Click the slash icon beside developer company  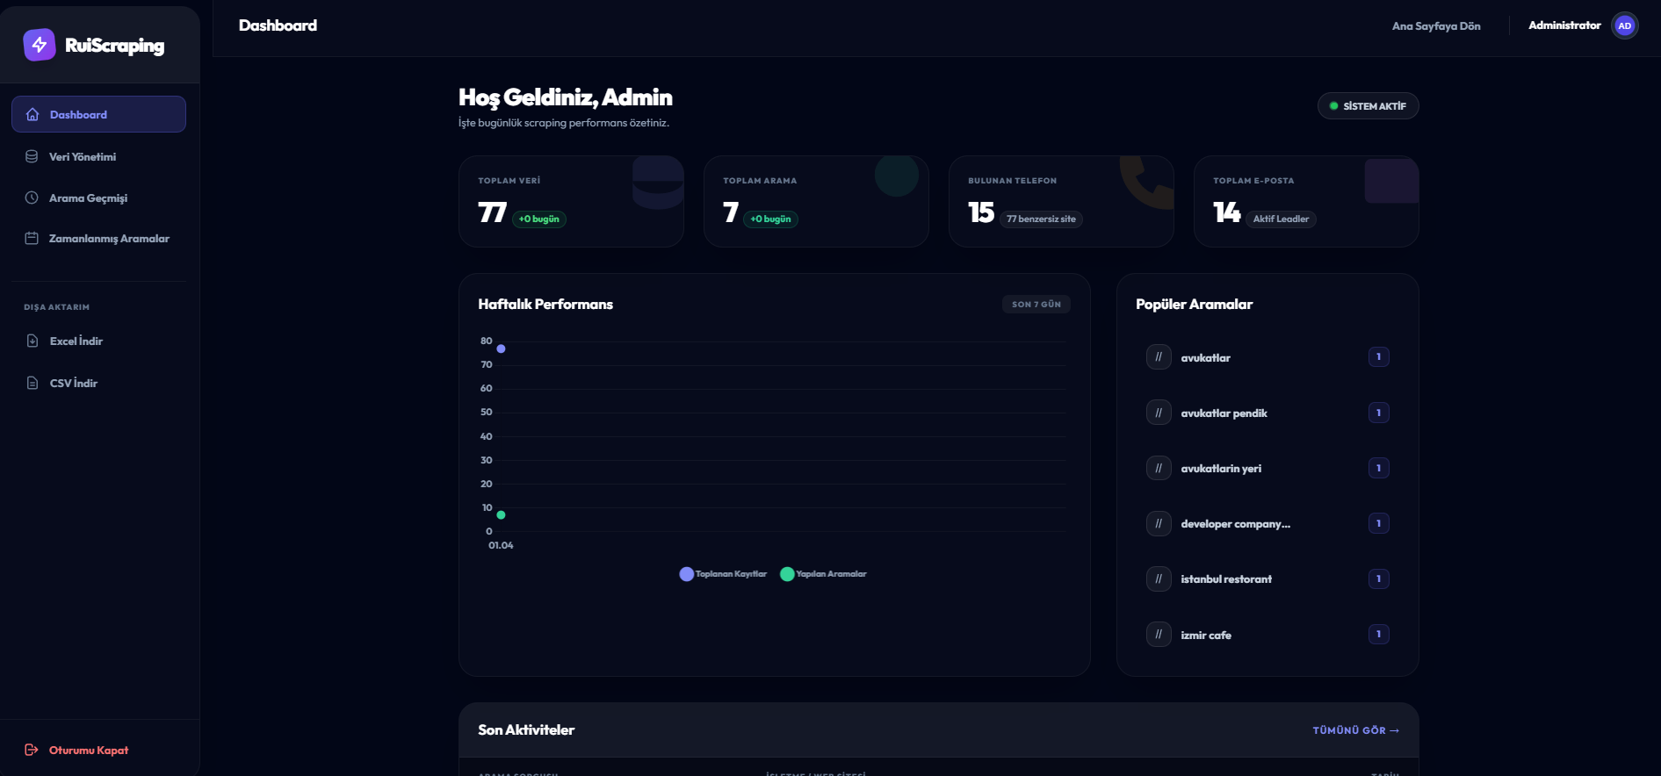[x=1159, y=523]
